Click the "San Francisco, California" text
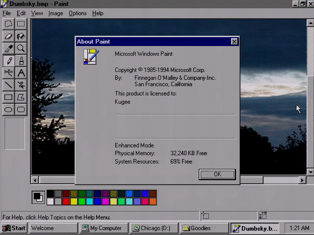 pos(163,84)
